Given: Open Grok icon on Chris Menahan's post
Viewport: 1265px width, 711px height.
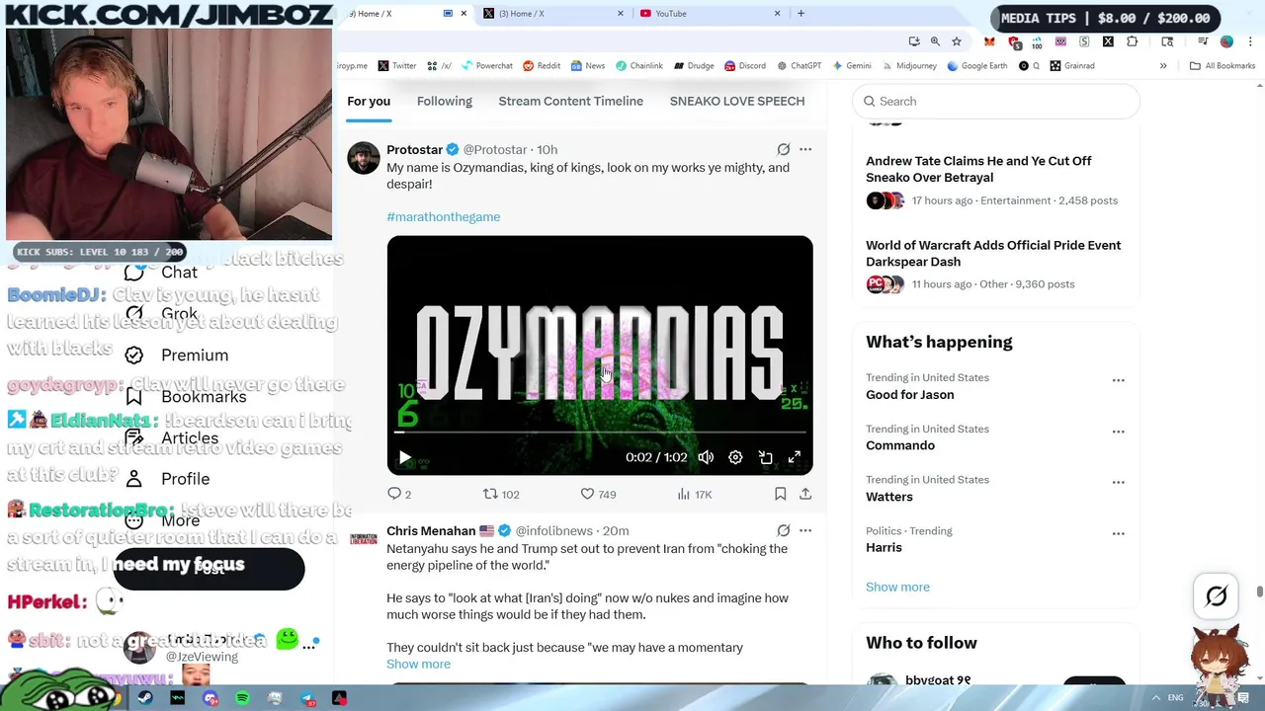Looking at the screenshot, I should (783, 530).
